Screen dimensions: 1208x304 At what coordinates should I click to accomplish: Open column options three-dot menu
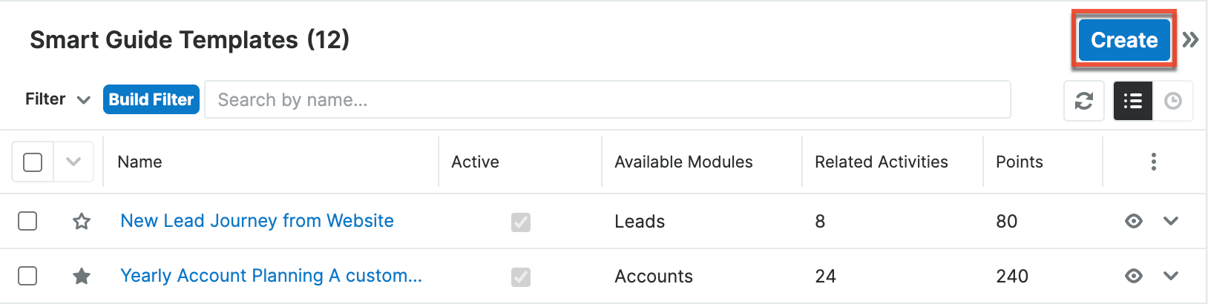(1153, 162)
